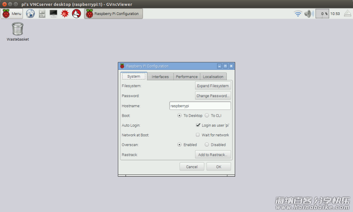Open the Raspberry Pi Menu button

[12, 14]
